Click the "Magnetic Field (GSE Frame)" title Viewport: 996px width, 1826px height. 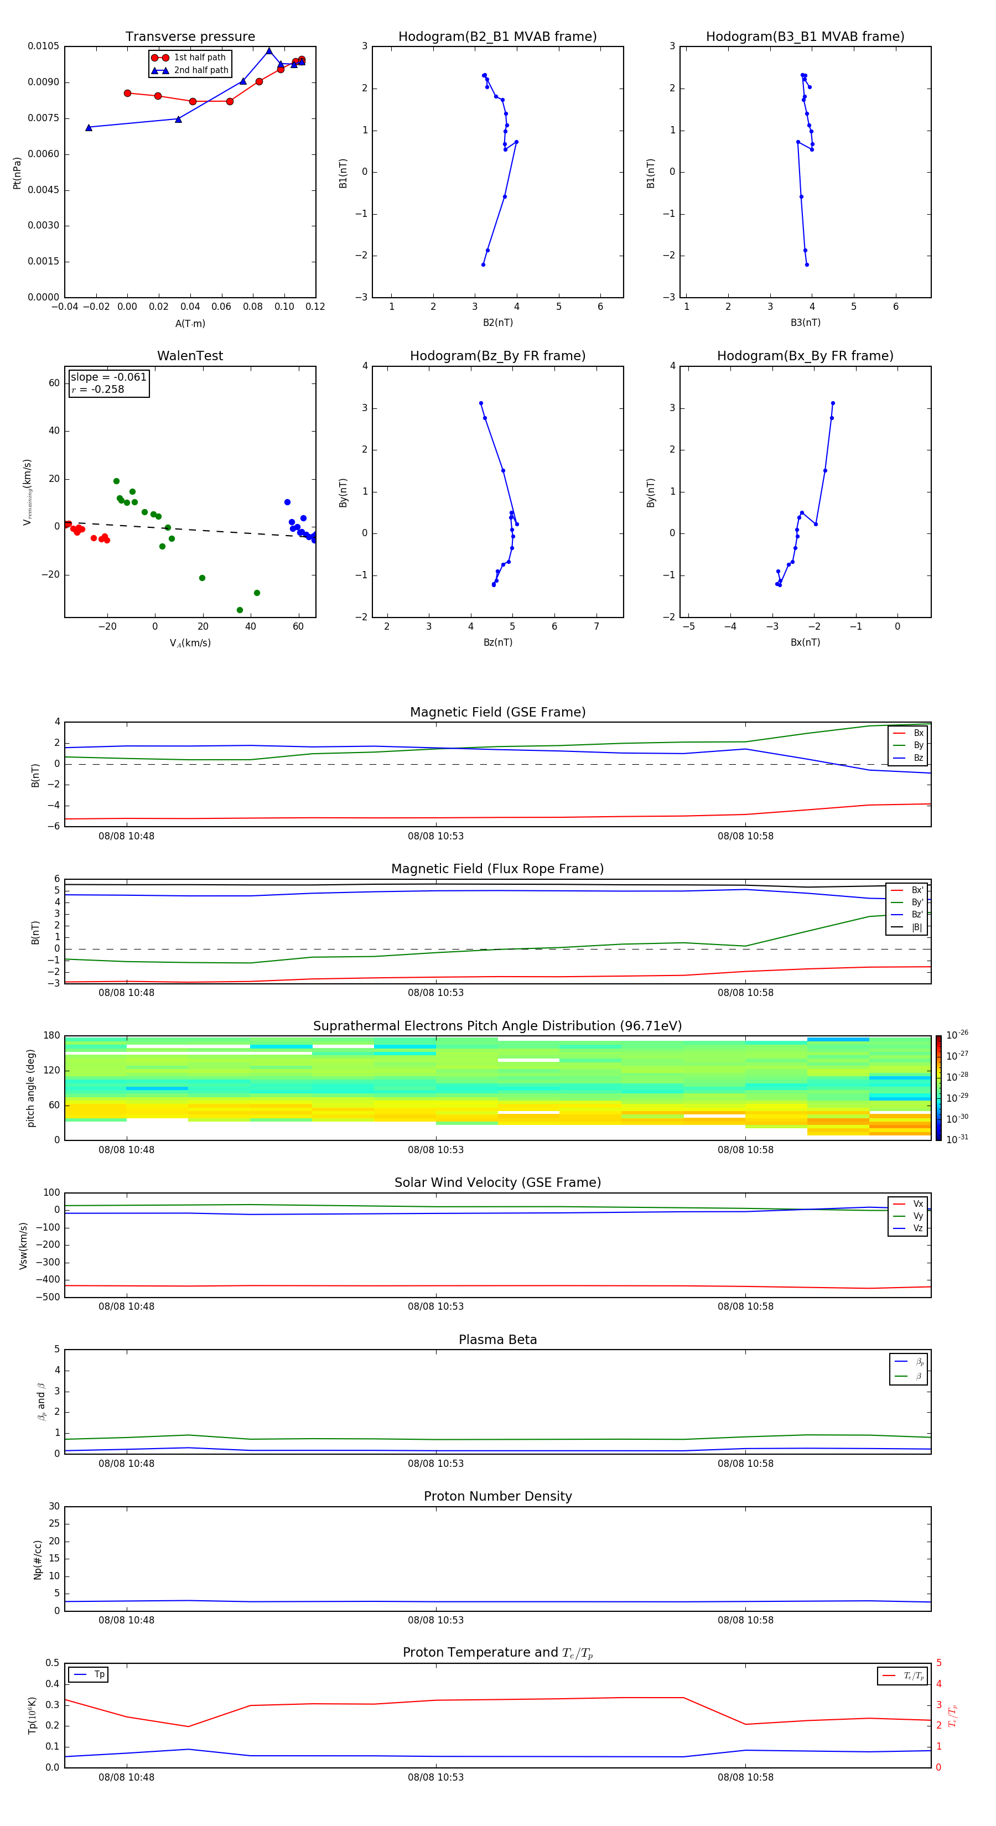click(x=497, y=712)
